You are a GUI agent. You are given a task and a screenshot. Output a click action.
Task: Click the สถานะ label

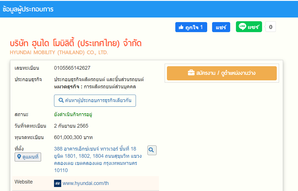tap(22, 114)
